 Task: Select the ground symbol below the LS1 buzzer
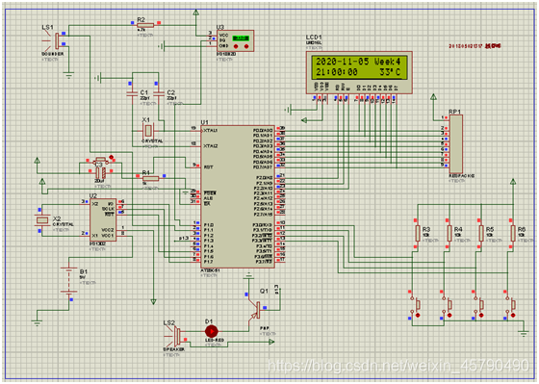68,75
